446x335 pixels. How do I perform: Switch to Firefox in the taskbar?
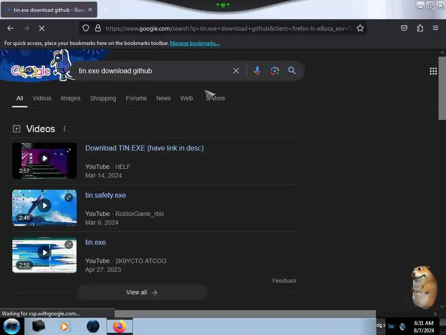coord(120,326)
